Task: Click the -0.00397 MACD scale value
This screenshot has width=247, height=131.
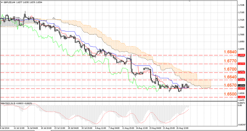Action: point(242,125)
